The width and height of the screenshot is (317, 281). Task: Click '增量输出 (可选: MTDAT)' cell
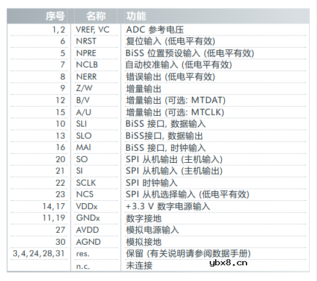pos(176,100)
